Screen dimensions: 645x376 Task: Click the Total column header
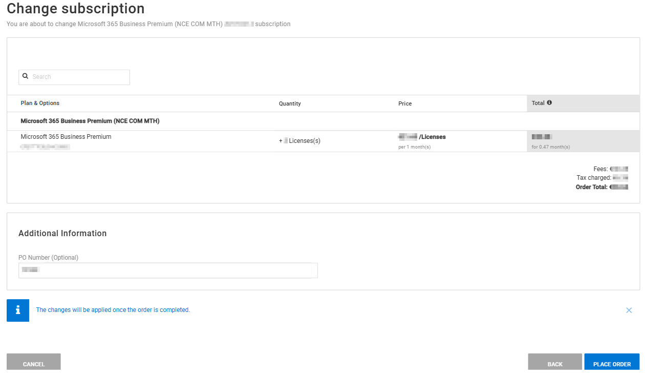tap(538, 103)
